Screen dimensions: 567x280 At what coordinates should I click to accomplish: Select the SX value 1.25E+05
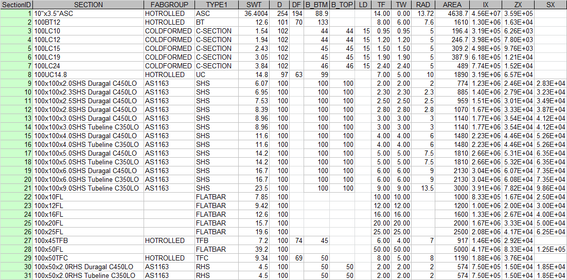(552, 249)
